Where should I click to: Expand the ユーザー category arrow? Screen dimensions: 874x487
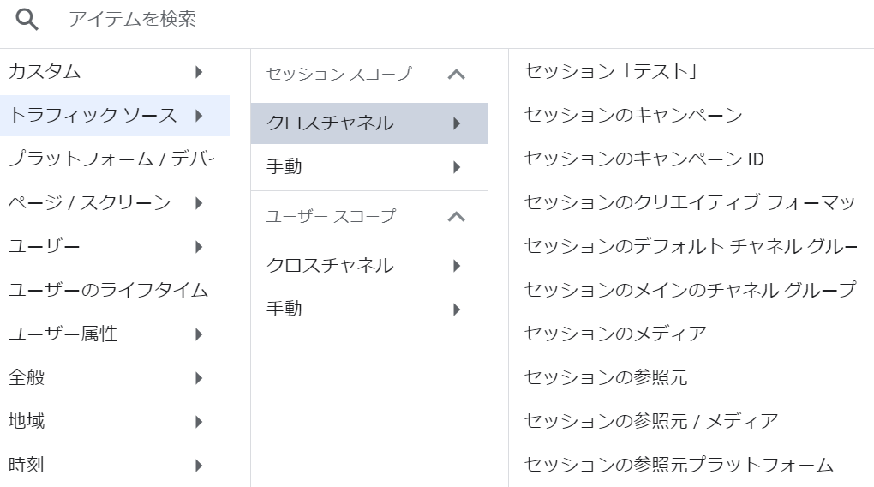tap(199, 247)
